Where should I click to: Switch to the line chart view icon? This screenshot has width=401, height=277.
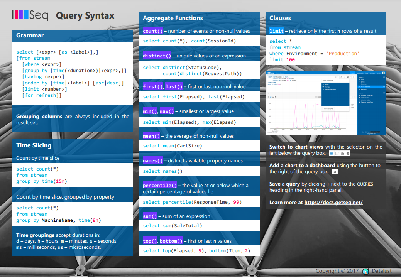[x=337, y=154]
